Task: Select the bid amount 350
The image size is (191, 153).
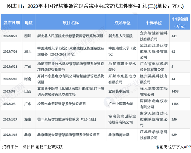Action: pyautogui.click(x=174, y=119)
